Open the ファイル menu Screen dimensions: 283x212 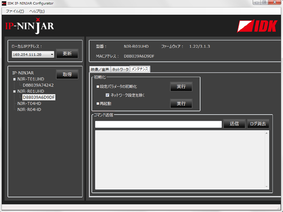(15, 11)
